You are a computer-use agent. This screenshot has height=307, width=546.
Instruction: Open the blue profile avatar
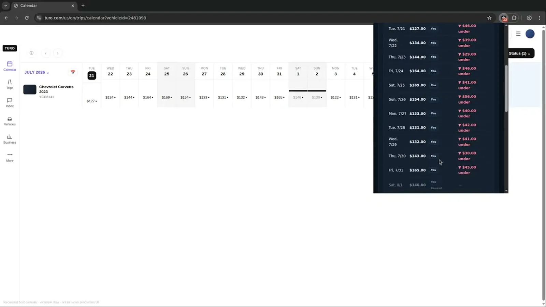pos(530,34)
